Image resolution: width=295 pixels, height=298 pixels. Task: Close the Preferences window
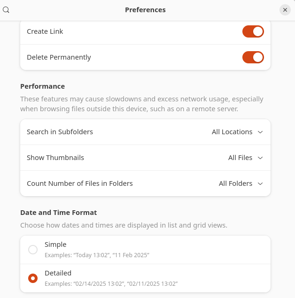(x=285, y=10)
